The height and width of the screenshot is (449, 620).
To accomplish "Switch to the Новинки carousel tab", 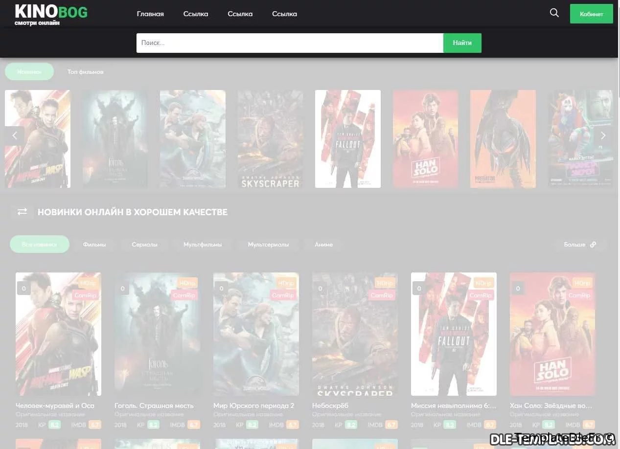I will coord(29,72).
